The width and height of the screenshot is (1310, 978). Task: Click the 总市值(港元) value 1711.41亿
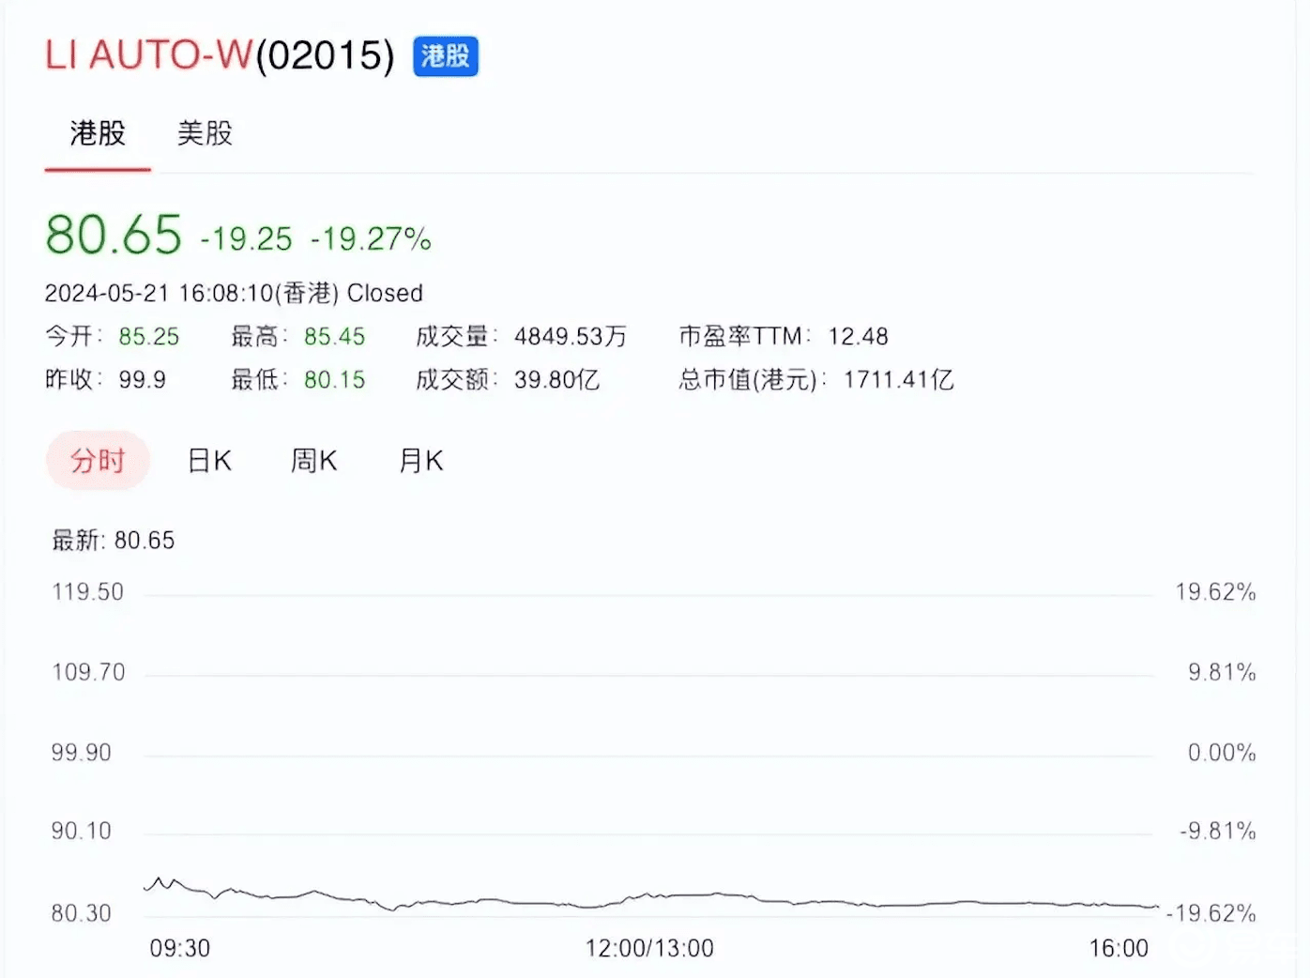pyautogui.click(x=898, y=379)
